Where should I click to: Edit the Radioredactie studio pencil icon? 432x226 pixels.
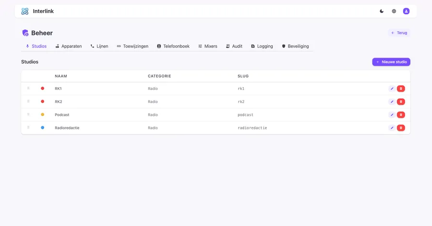(x=392, y=128)
